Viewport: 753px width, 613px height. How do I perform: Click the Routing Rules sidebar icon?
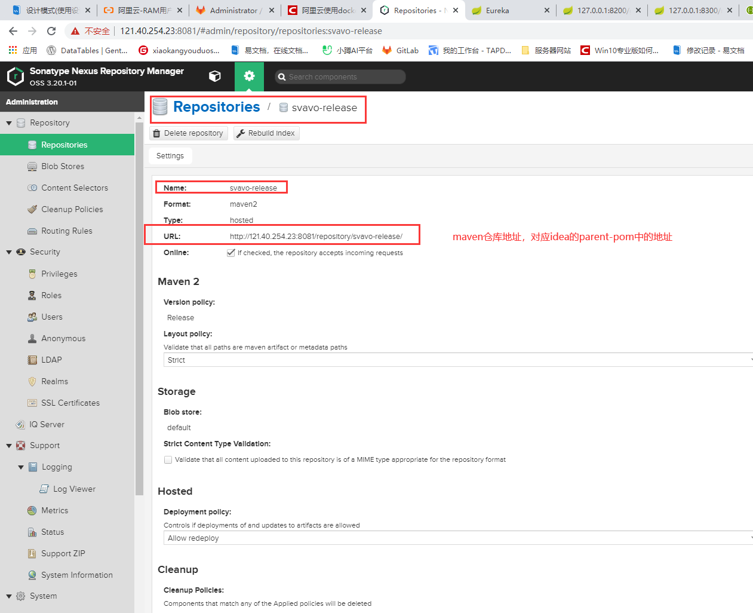32,231
